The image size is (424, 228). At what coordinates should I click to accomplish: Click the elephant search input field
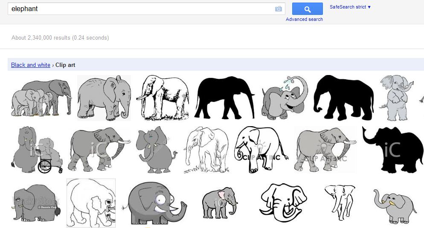tap(141, 9)
